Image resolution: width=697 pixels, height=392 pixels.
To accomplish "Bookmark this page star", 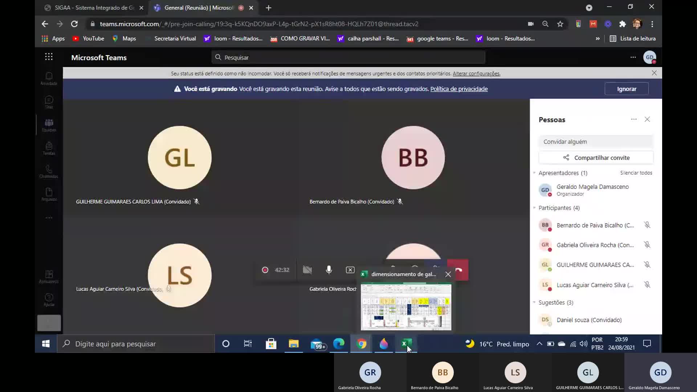I will (560, 24).
